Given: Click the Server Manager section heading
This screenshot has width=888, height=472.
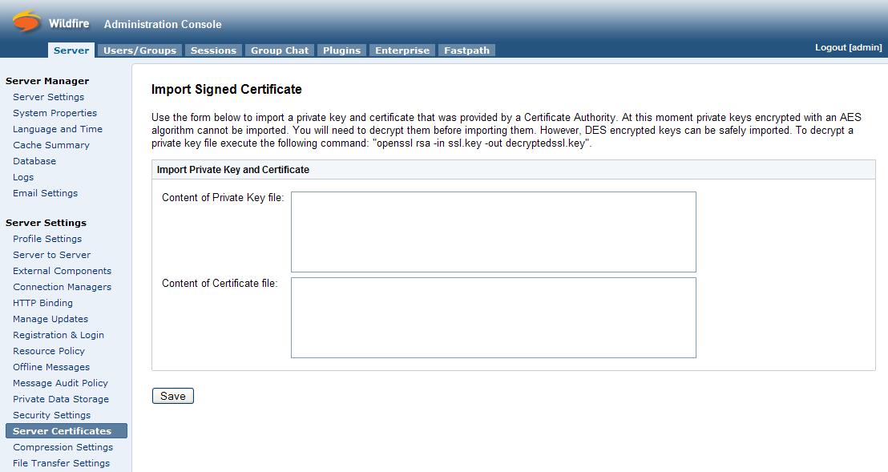Looking at the screenshot, I should 47,81.
